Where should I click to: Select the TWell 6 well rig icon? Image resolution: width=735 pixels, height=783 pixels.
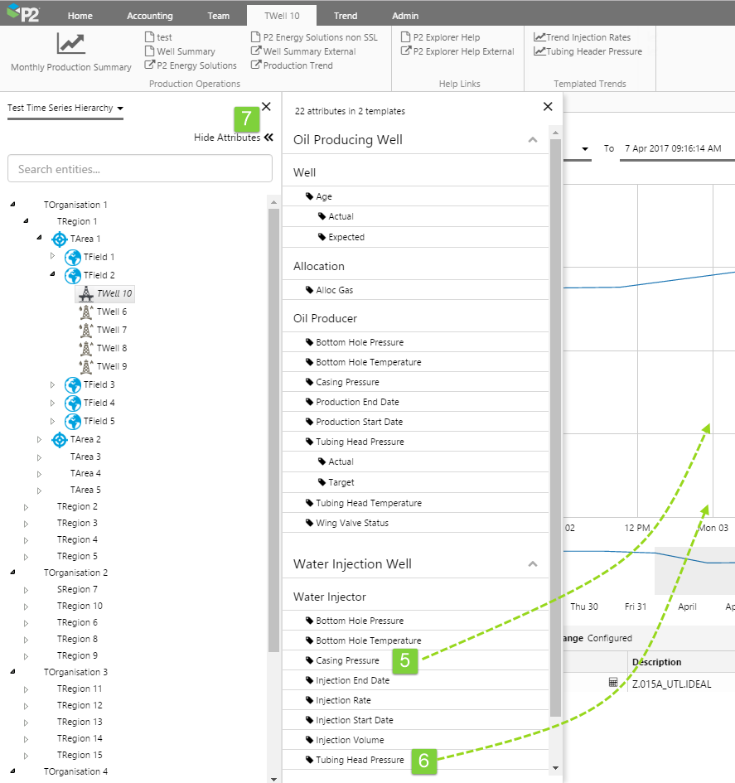(85, 312)
